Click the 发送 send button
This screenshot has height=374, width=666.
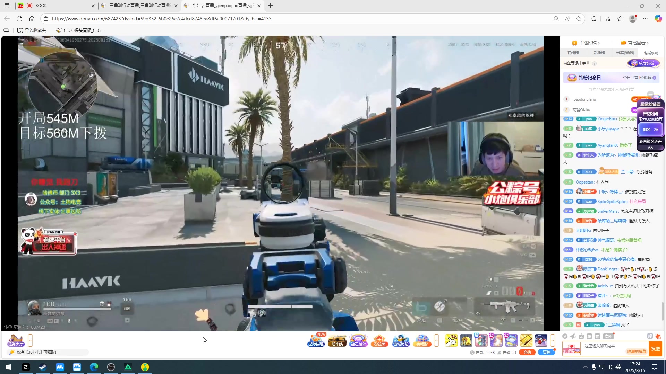click(655, 349)
